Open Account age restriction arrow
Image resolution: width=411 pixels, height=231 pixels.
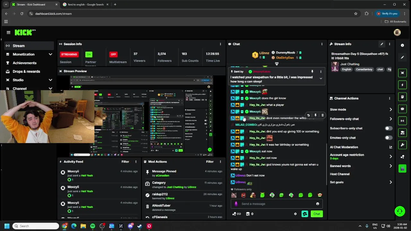click(x=391, y=157)
